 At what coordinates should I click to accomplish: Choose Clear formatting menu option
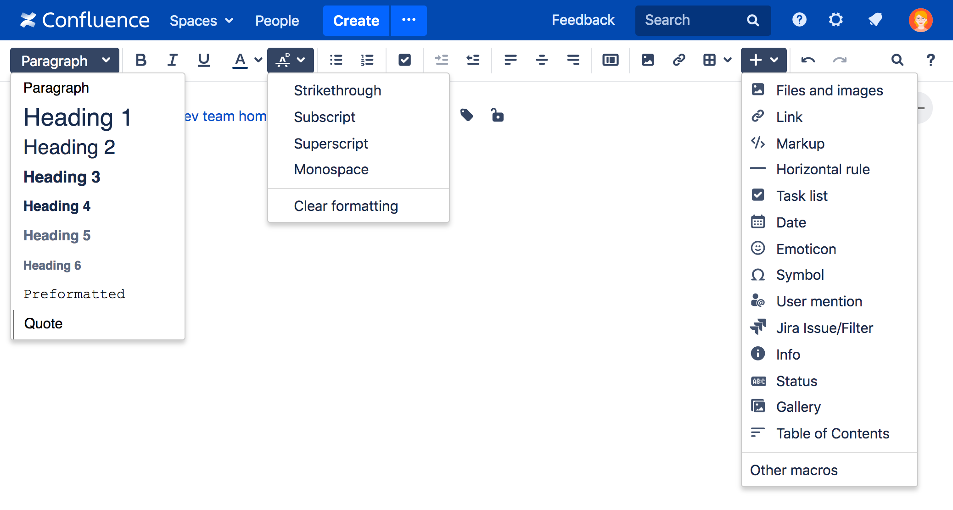(346, 206)
